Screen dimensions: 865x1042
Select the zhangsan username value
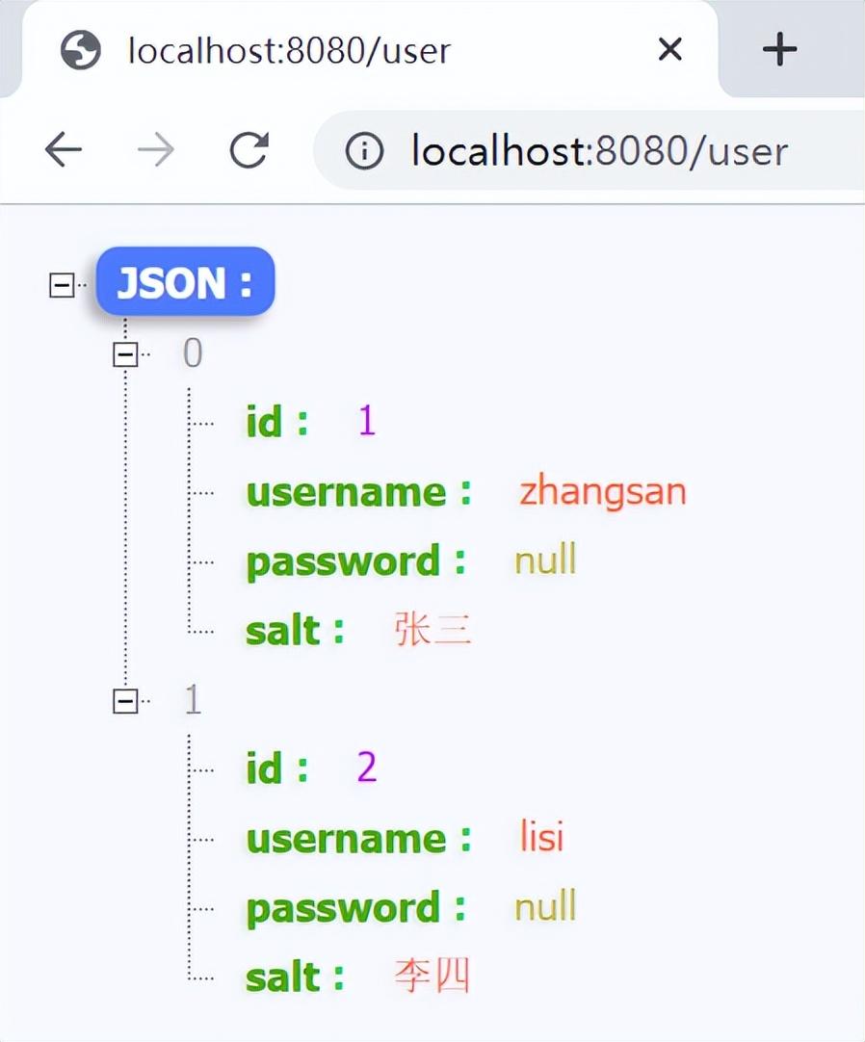[x=602, y=492]
